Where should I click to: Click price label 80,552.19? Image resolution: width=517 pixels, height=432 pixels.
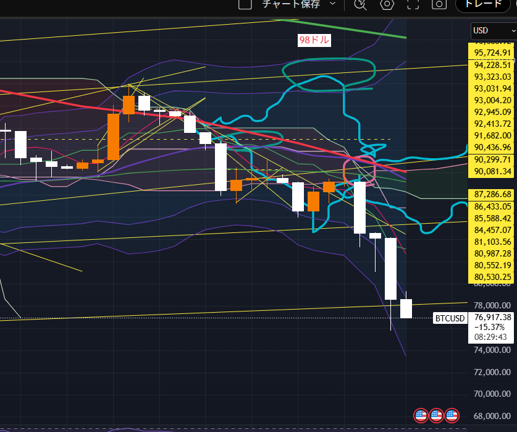(x=492, y=265)
